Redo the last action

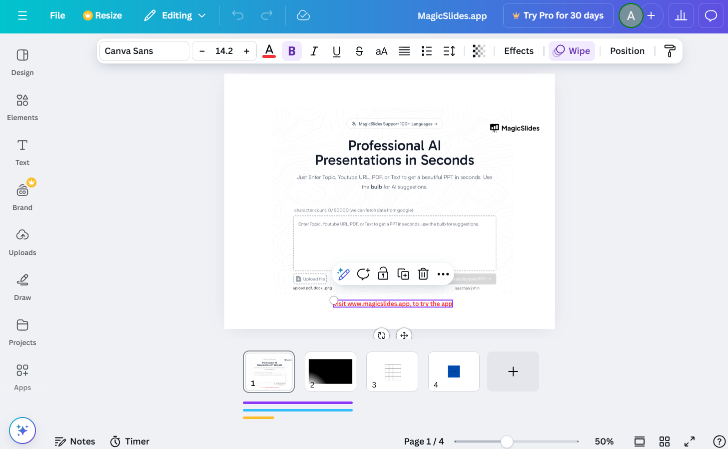[267, 15]
